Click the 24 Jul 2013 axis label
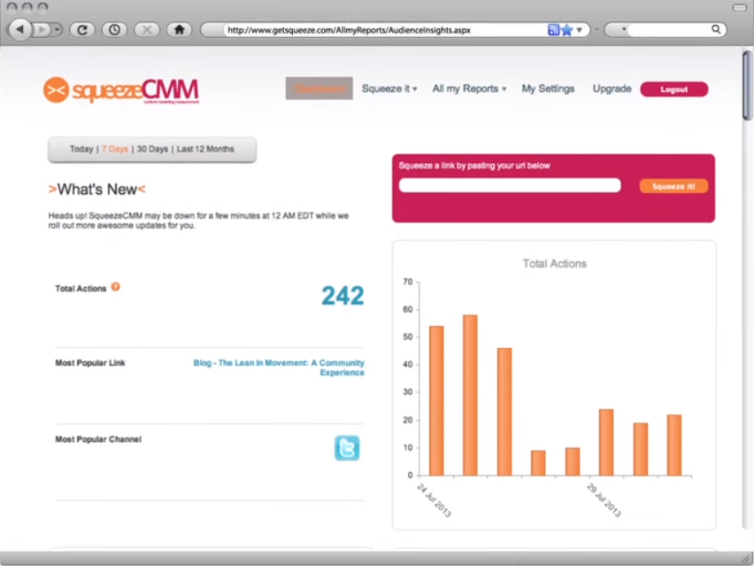 [434, 500]
